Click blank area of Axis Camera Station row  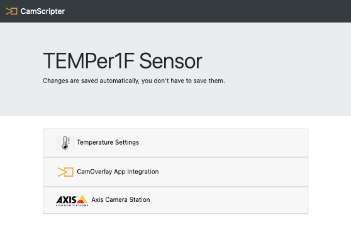pos(228,201)
